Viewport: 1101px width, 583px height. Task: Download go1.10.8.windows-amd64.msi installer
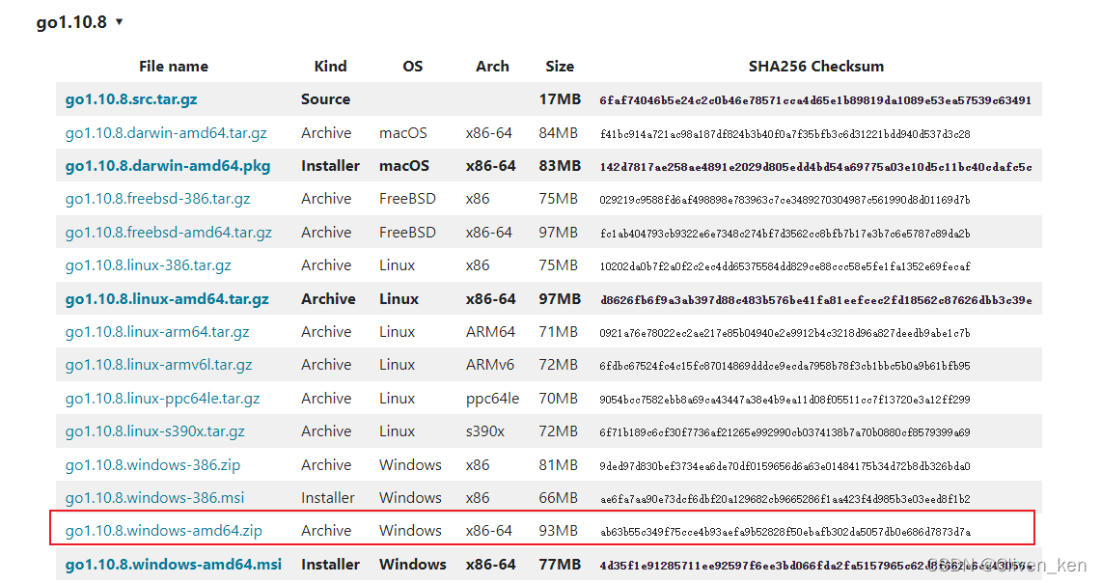click(x=174, y=565)
